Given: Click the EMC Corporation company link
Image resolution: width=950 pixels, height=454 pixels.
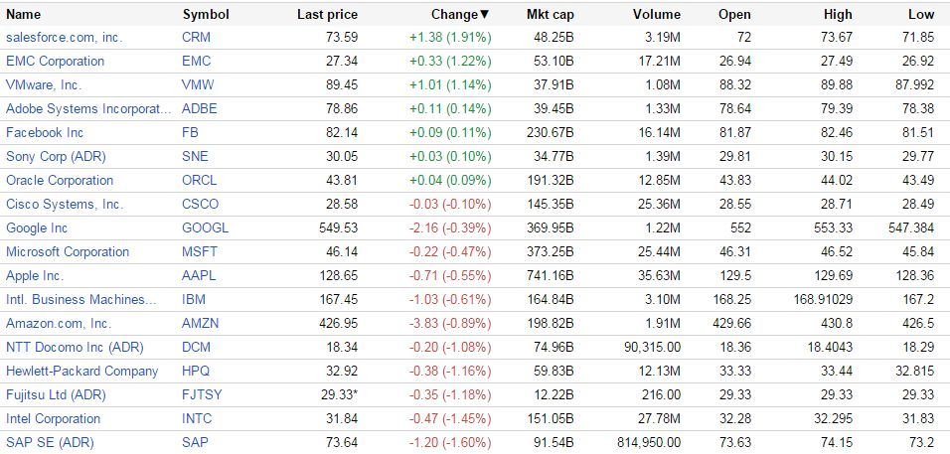Looking at the screenshot, I should 55,61.
